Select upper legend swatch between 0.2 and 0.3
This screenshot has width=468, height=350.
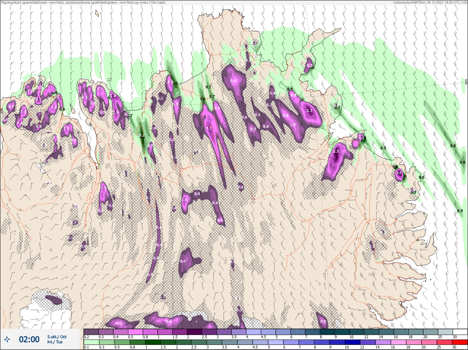[x=91, y=332]
